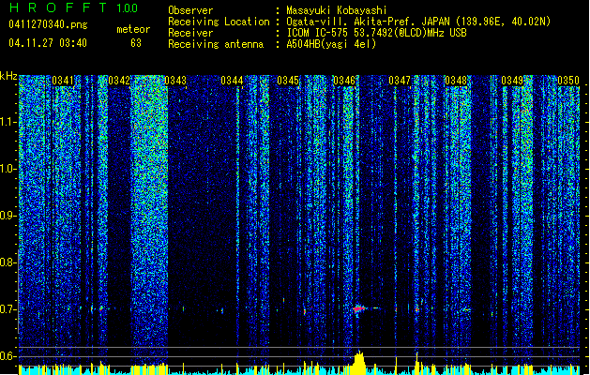
Task: Click the kHz axis unit label
Action: (8, 76)
